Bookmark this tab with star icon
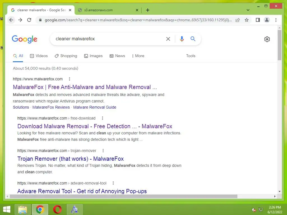The height and width of the screenshot is (215, 287). pyautogui.click(x=247, y=20)
